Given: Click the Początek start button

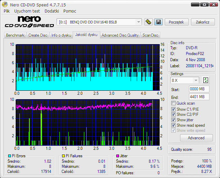Looking at the screenshot, I should [176, 22].
